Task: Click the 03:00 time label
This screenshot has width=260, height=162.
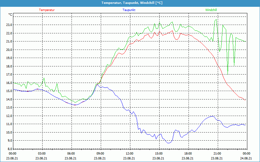Action: 42,154
